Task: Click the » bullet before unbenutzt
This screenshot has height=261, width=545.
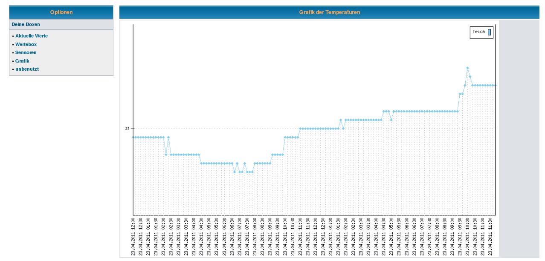Action: click(x=13, y=69)
